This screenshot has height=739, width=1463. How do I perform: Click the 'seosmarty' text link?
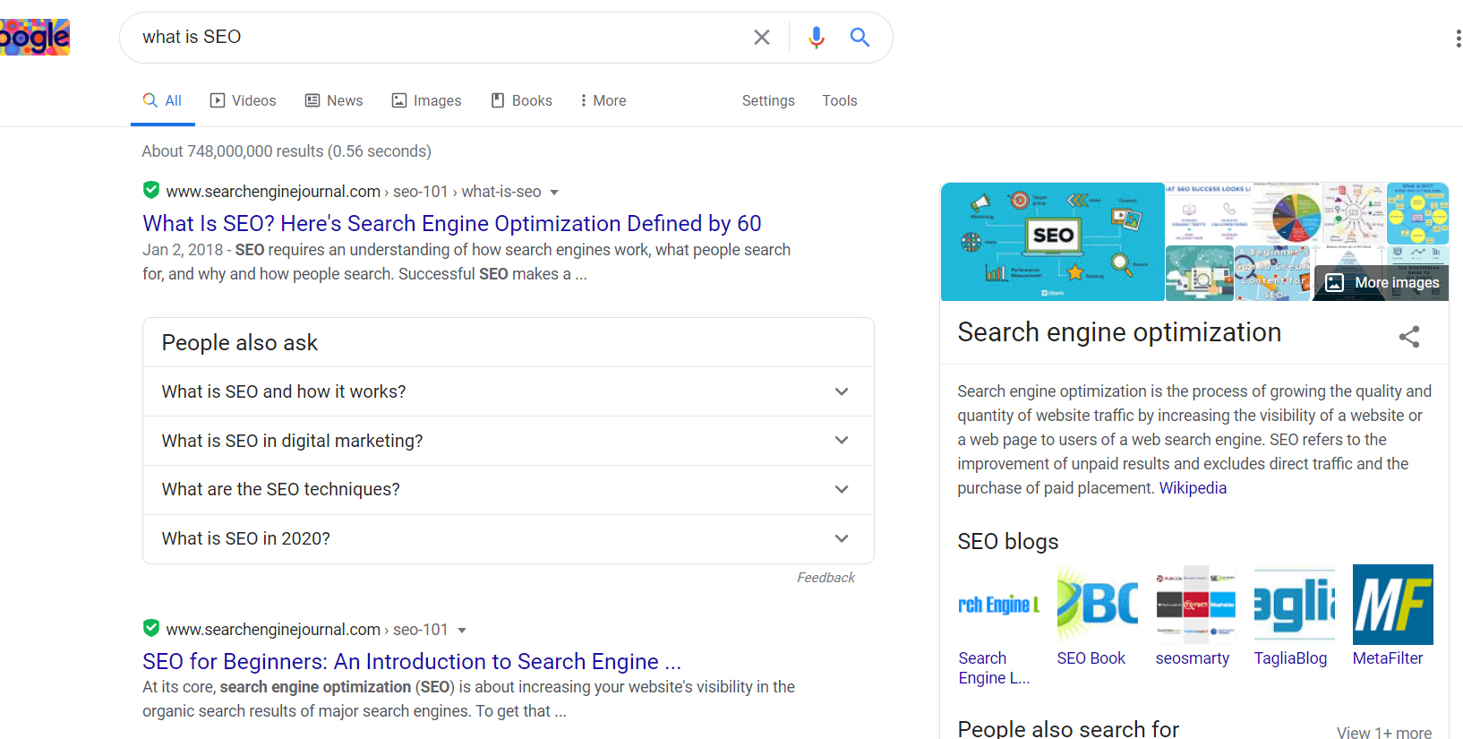tap(1192, 658)
